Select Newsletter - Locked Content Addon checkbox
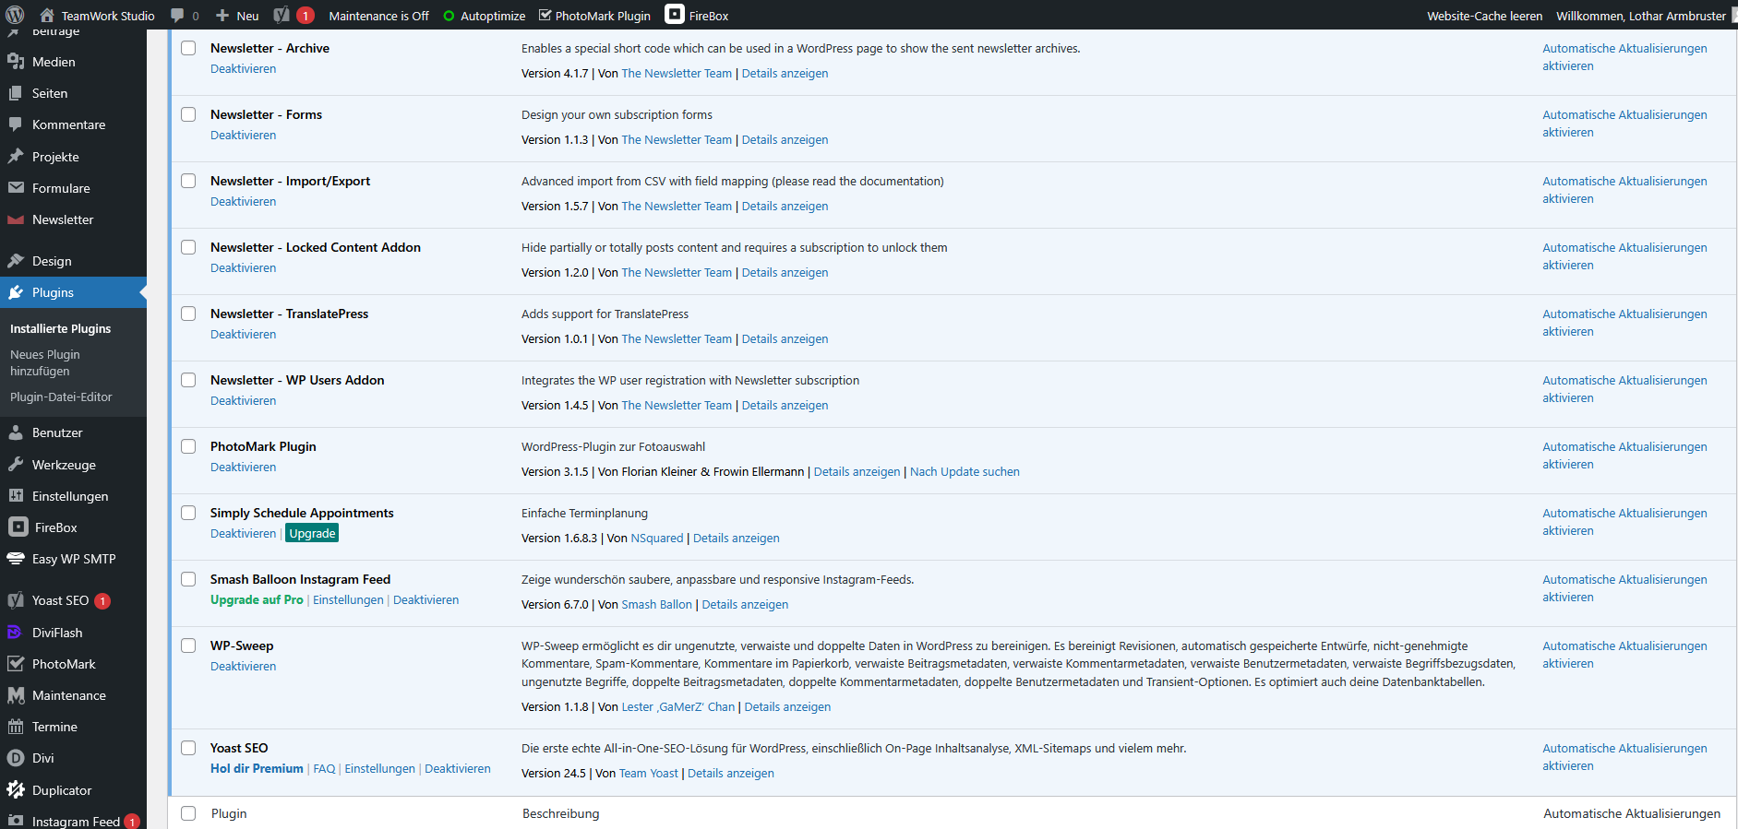 [x=188, y=247]
